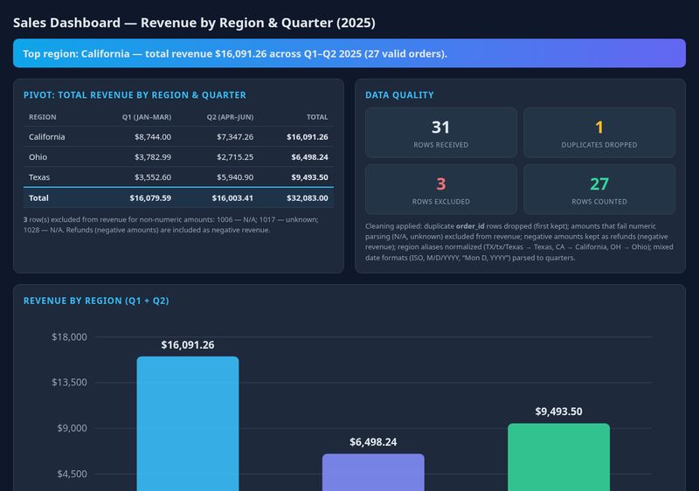Click the Data Quality heading
The height and width of the screenshot is (491, 699).
point(399,95)
